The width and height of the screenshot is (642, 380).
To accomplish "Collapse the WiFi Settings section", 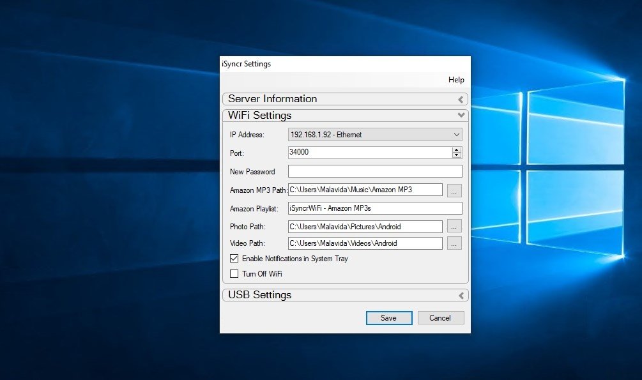I will tap(345, 116).
